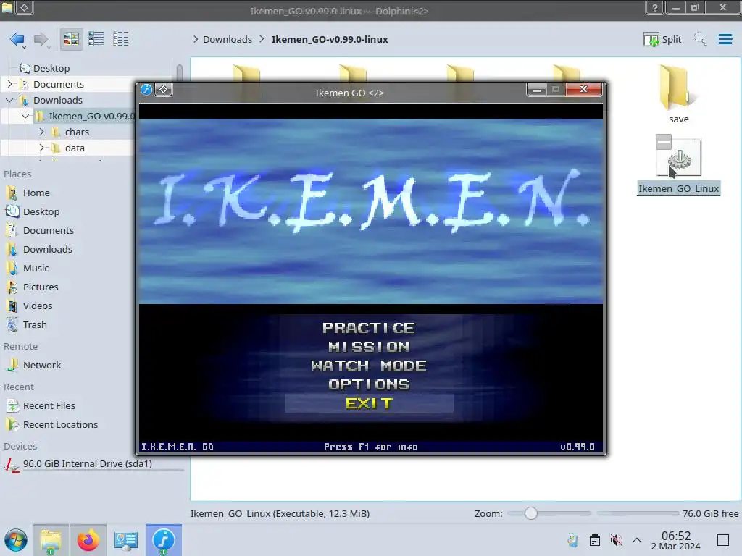Select MISSION in Ikemen menu

point(369,347)
